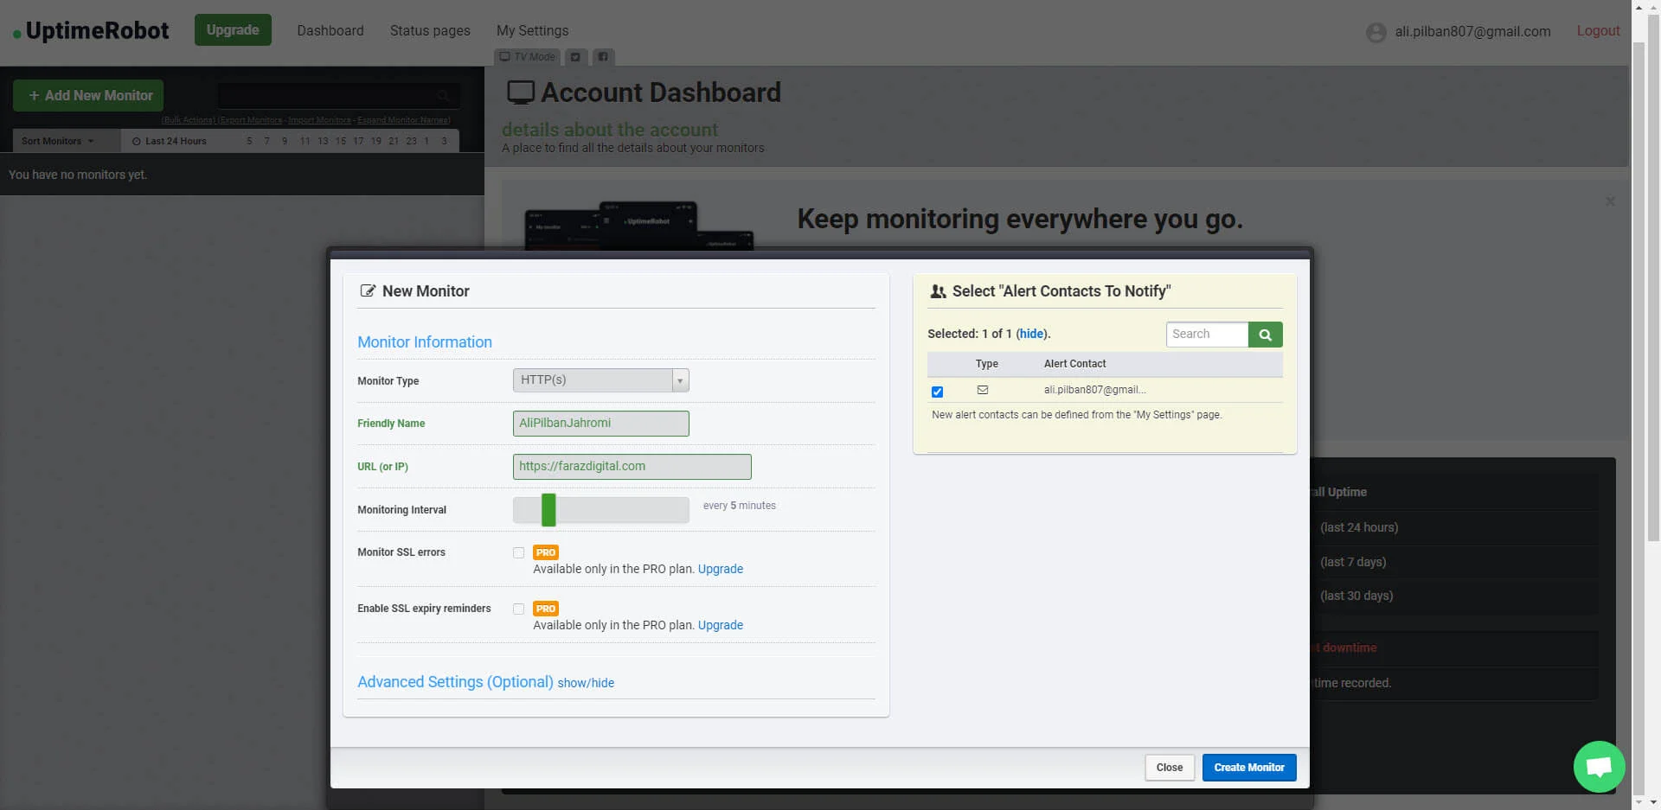Click the Twitter icon tab
Screen dimensions: 1661x810
575,57
